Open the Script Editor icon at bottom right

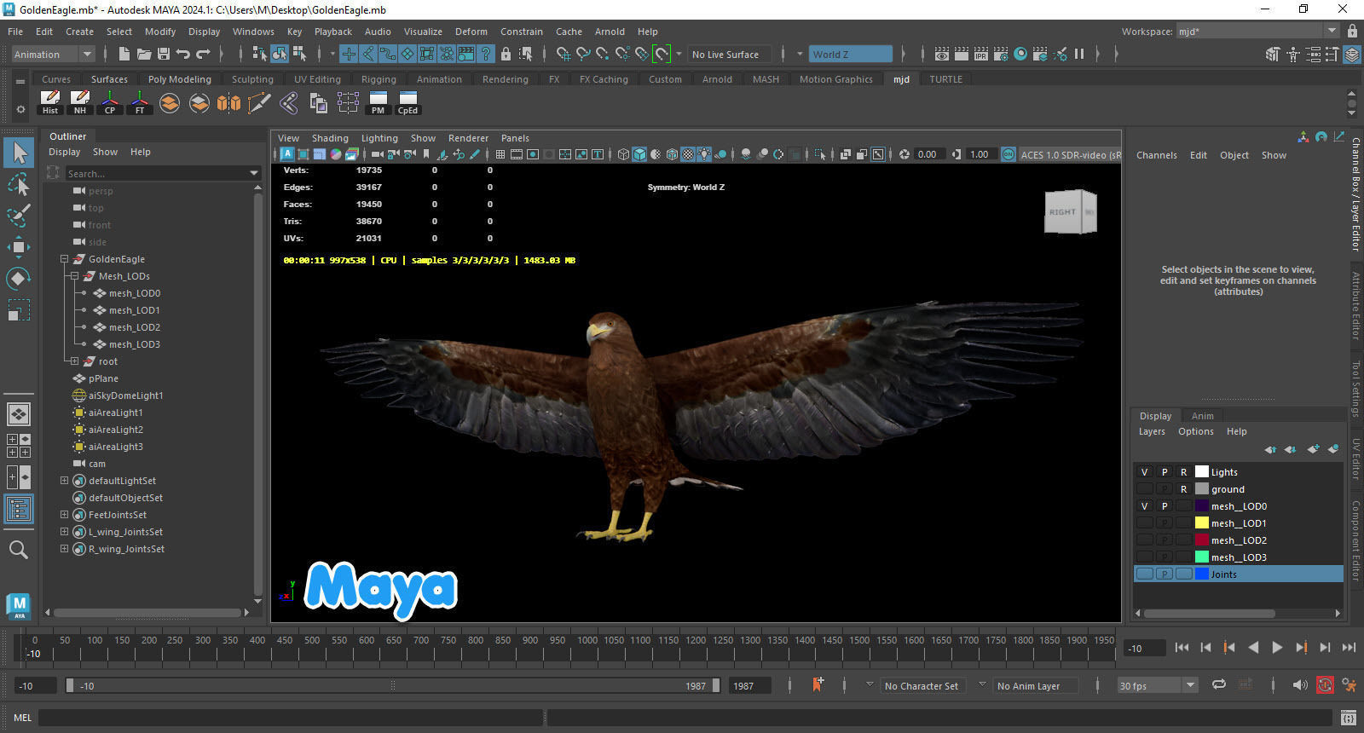[x=1348, y=718]
